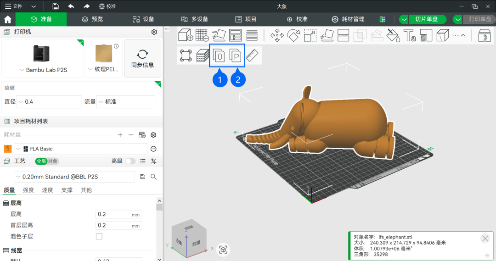Open printer settings gear icon
Image resolution: width=496 pixels, height=261 pixels.
pos(154,32)
